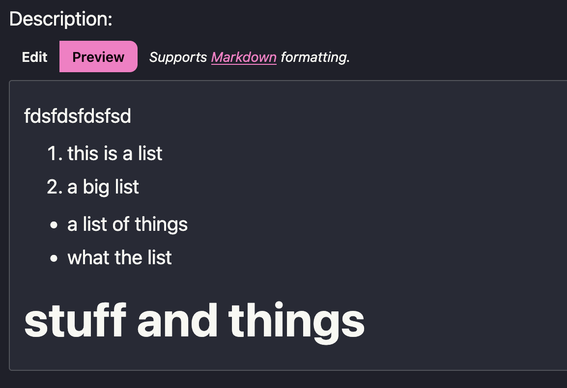Click the "Description:" label
567x388 pixels.
click(61, 19)
